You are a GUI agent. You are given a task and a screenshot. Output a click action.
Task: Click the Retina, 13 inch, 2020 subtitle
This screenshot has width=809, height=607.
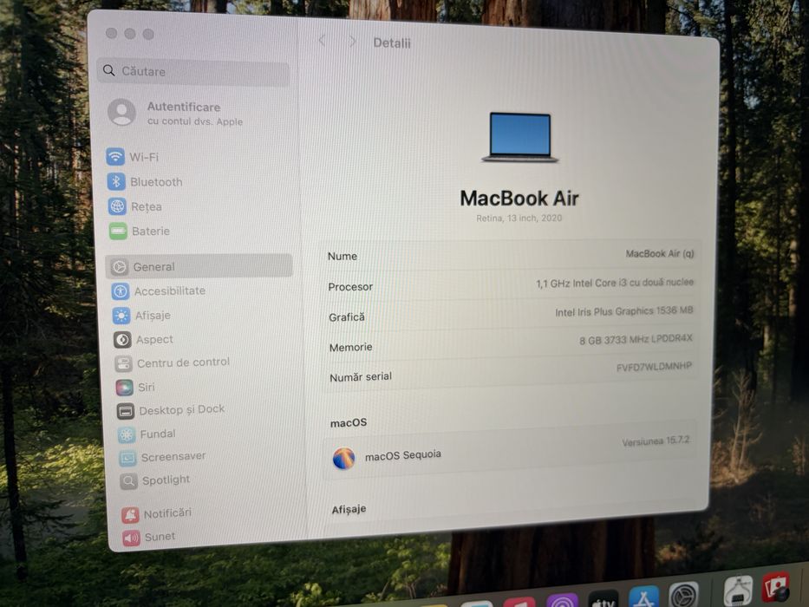pos(519,219)
